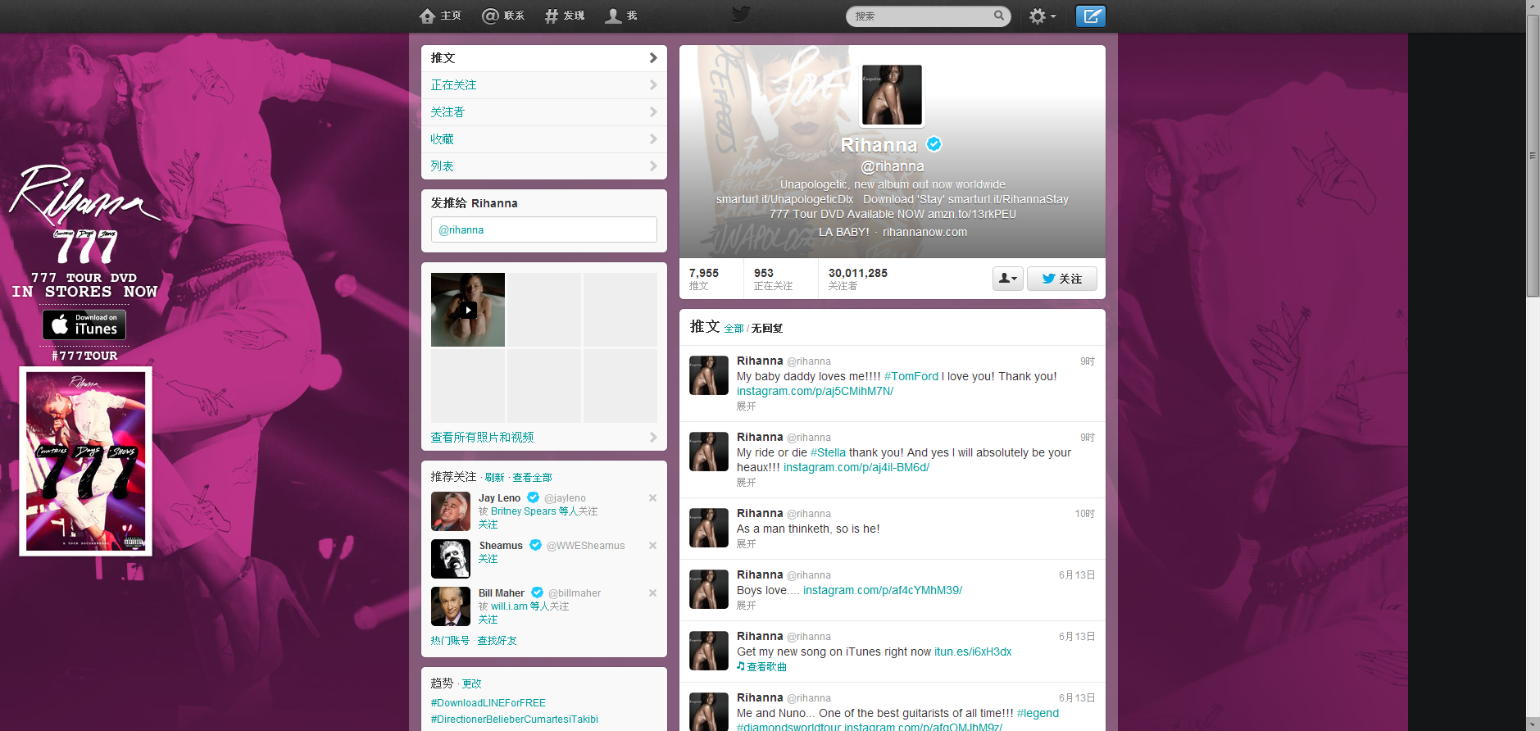The image size is (1540, 731).
Task: Click the Download on iTunes badge
Action: [84, 325]
